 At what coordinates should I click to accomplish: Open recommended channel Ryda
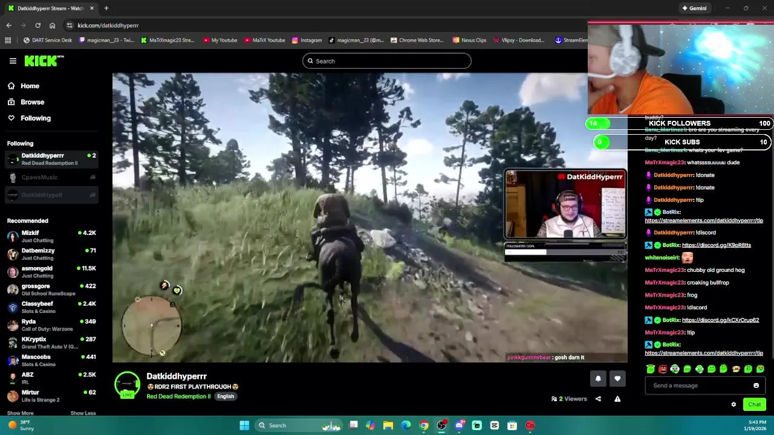[51, 325]
